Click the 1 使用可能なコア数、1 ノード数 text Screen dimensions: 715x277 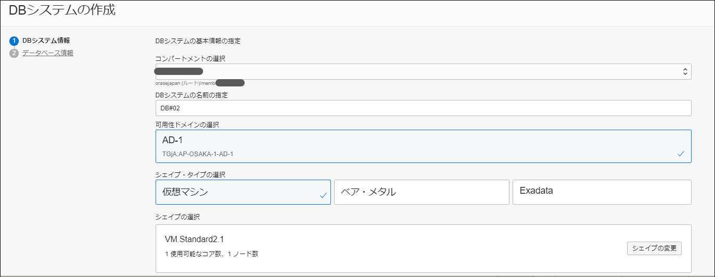tap(211, 254)
